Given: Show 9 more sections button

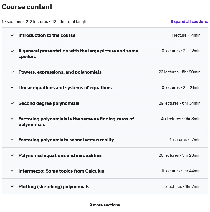Looking at the screenshot, I should tap(105, 205).
